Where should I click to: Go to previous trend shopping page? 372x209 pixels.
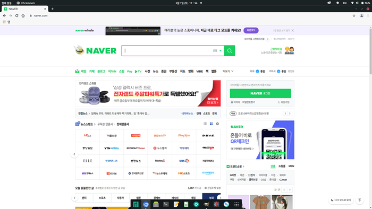click(x=284, y=189)
